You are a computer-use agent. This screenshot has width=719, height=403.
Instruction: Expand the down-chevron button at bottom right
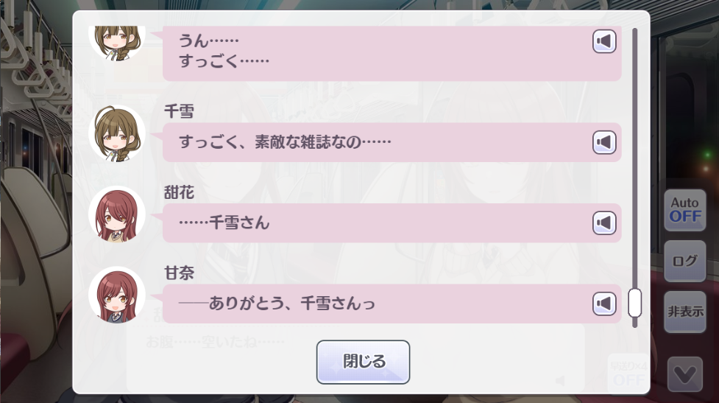[684, 374]
